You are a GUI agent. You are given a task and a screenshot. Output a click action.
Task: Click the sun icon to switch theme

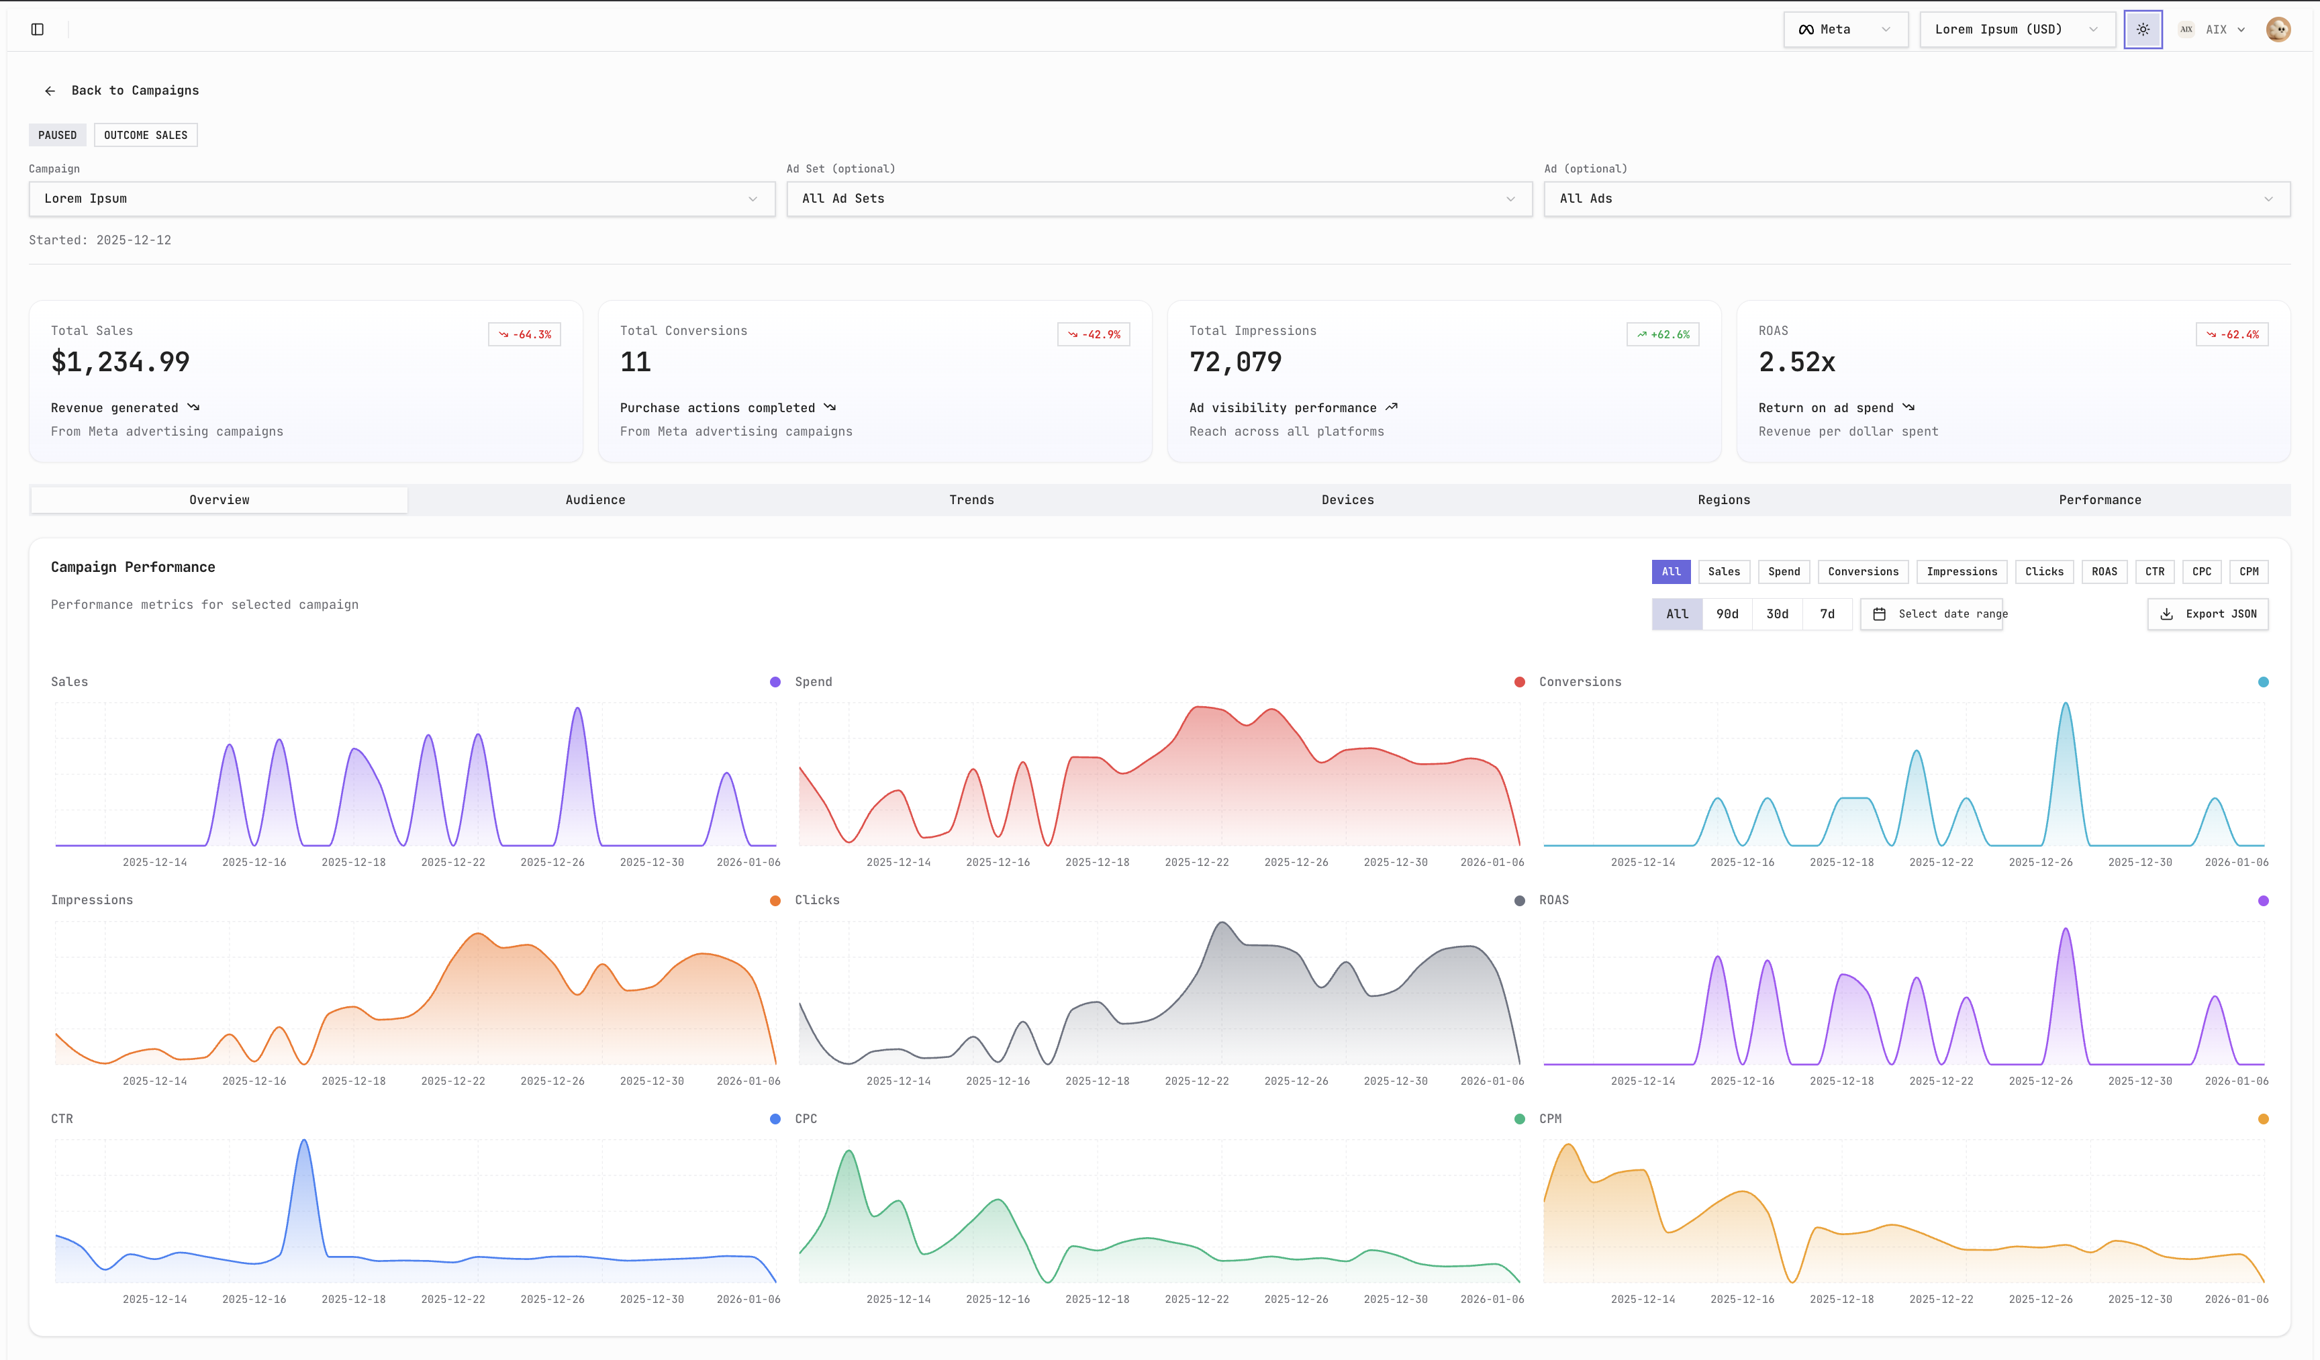pyautogui.click(x=2143, y=29)
